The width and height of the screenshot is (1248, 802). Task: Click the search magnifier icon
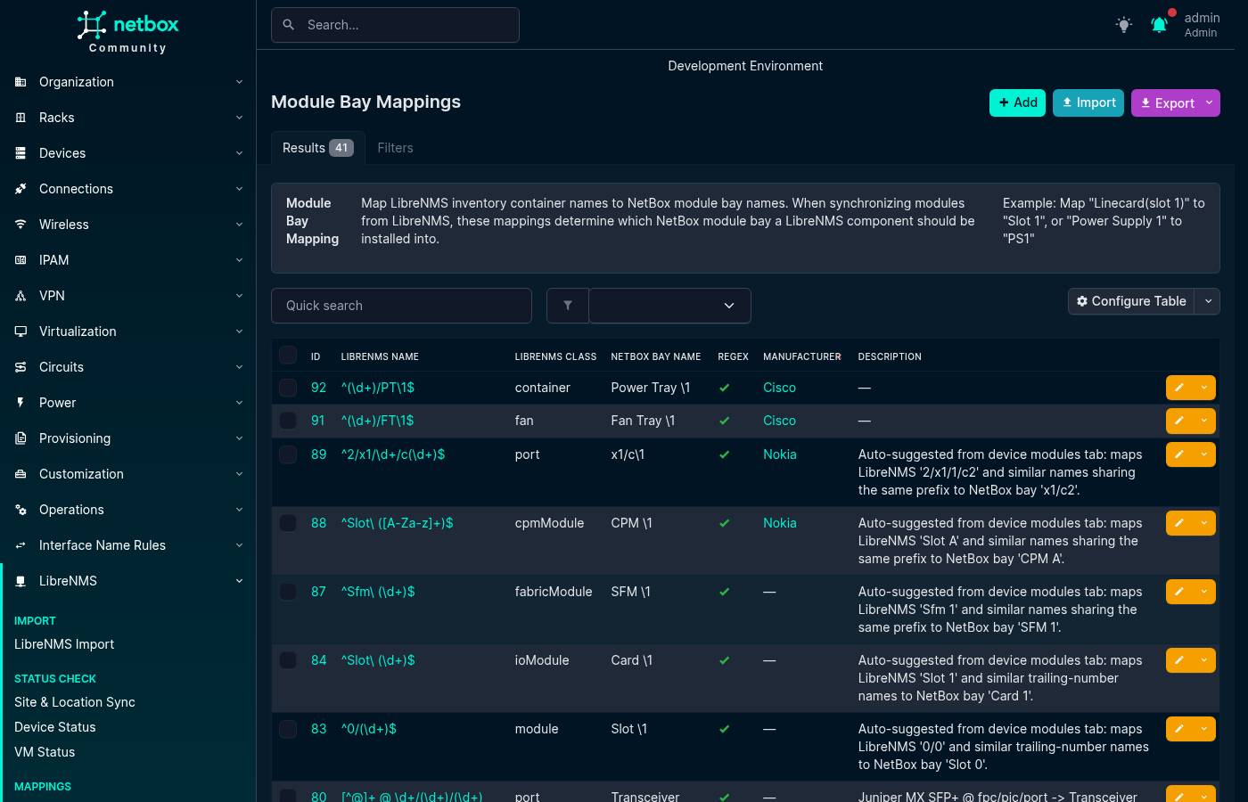click(x=289, y=25)
